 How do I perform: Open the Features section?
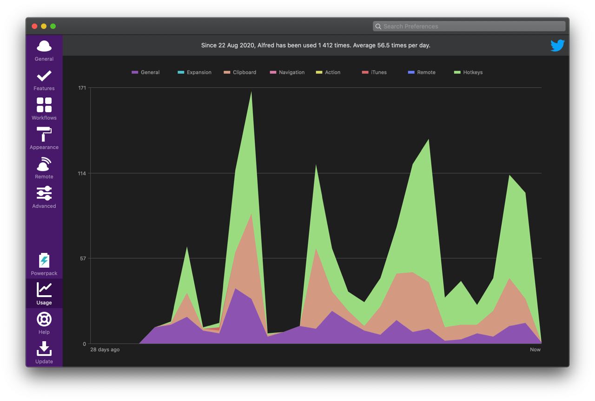pyautogui.click(x=44, y=80)
